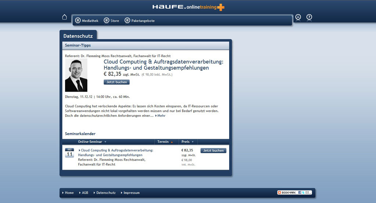The height and width of the screenshot is (203, 376).
Task: View the referent portrait photo
Action: click(x=76, y=75)
